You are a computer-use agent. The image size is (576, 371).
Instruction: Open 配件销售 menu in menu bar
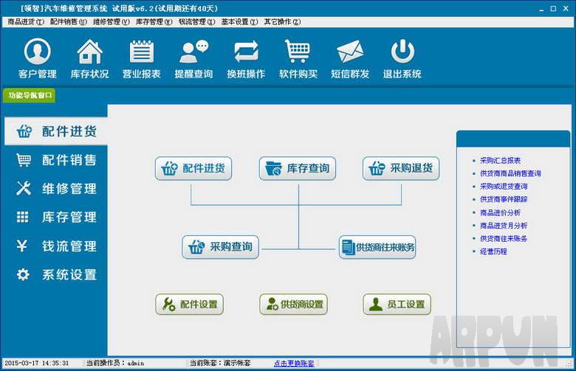[x=69, y=22]
